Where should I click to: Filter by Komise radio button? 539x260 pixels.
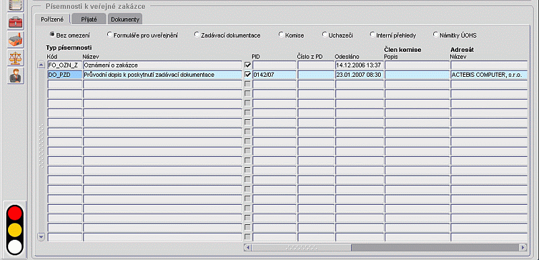click(291, 35)
